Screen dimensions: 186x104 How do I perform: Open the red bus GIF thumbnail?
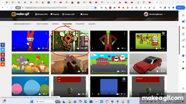click(x=109, y=64)
